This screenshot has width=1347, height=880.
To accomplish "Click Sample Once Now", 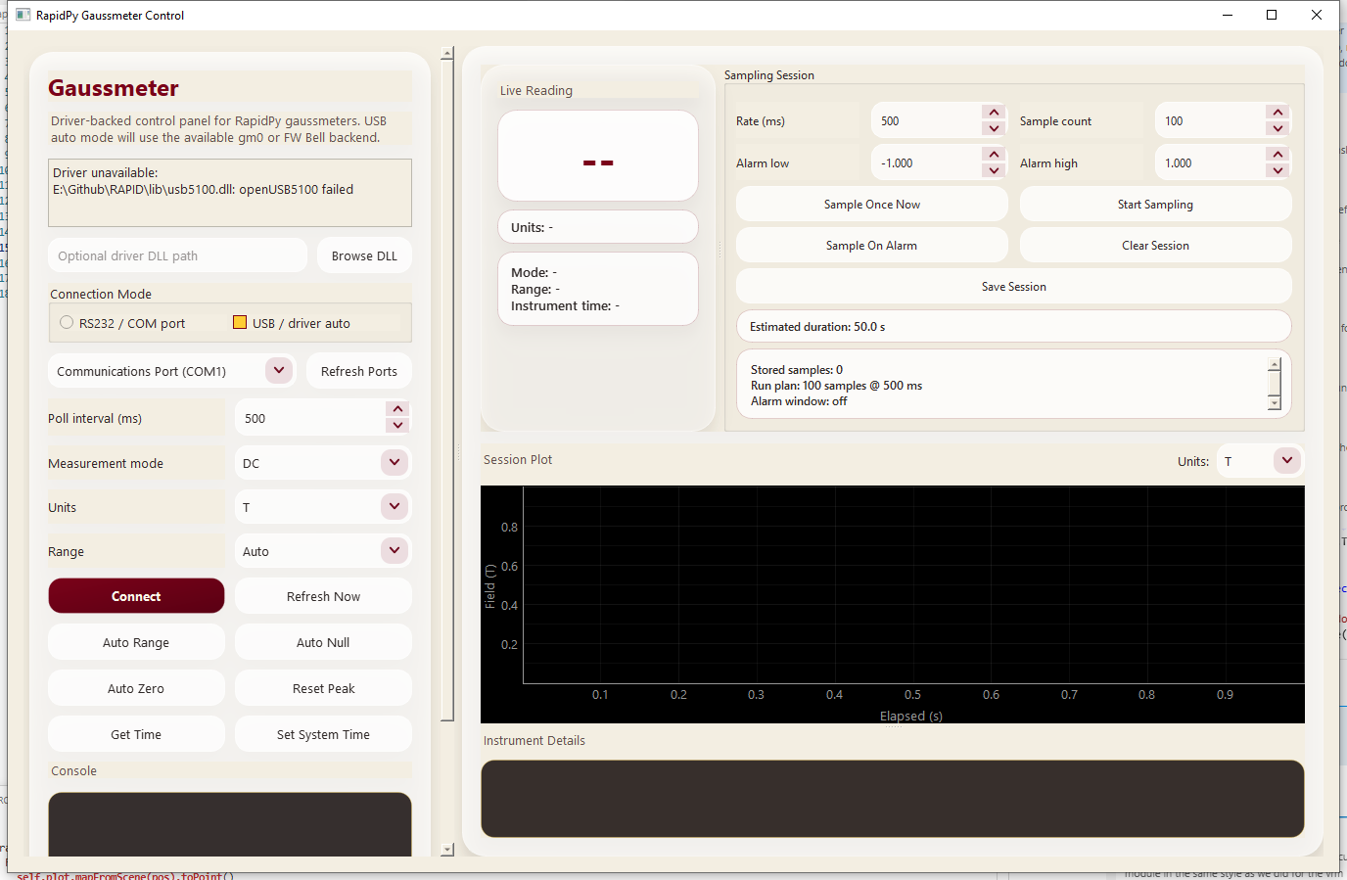I will click(872, 205).
